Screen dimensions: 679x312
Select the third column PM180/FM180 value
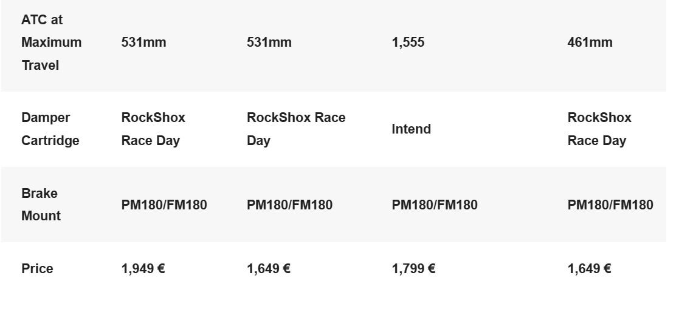coord(435,205)
